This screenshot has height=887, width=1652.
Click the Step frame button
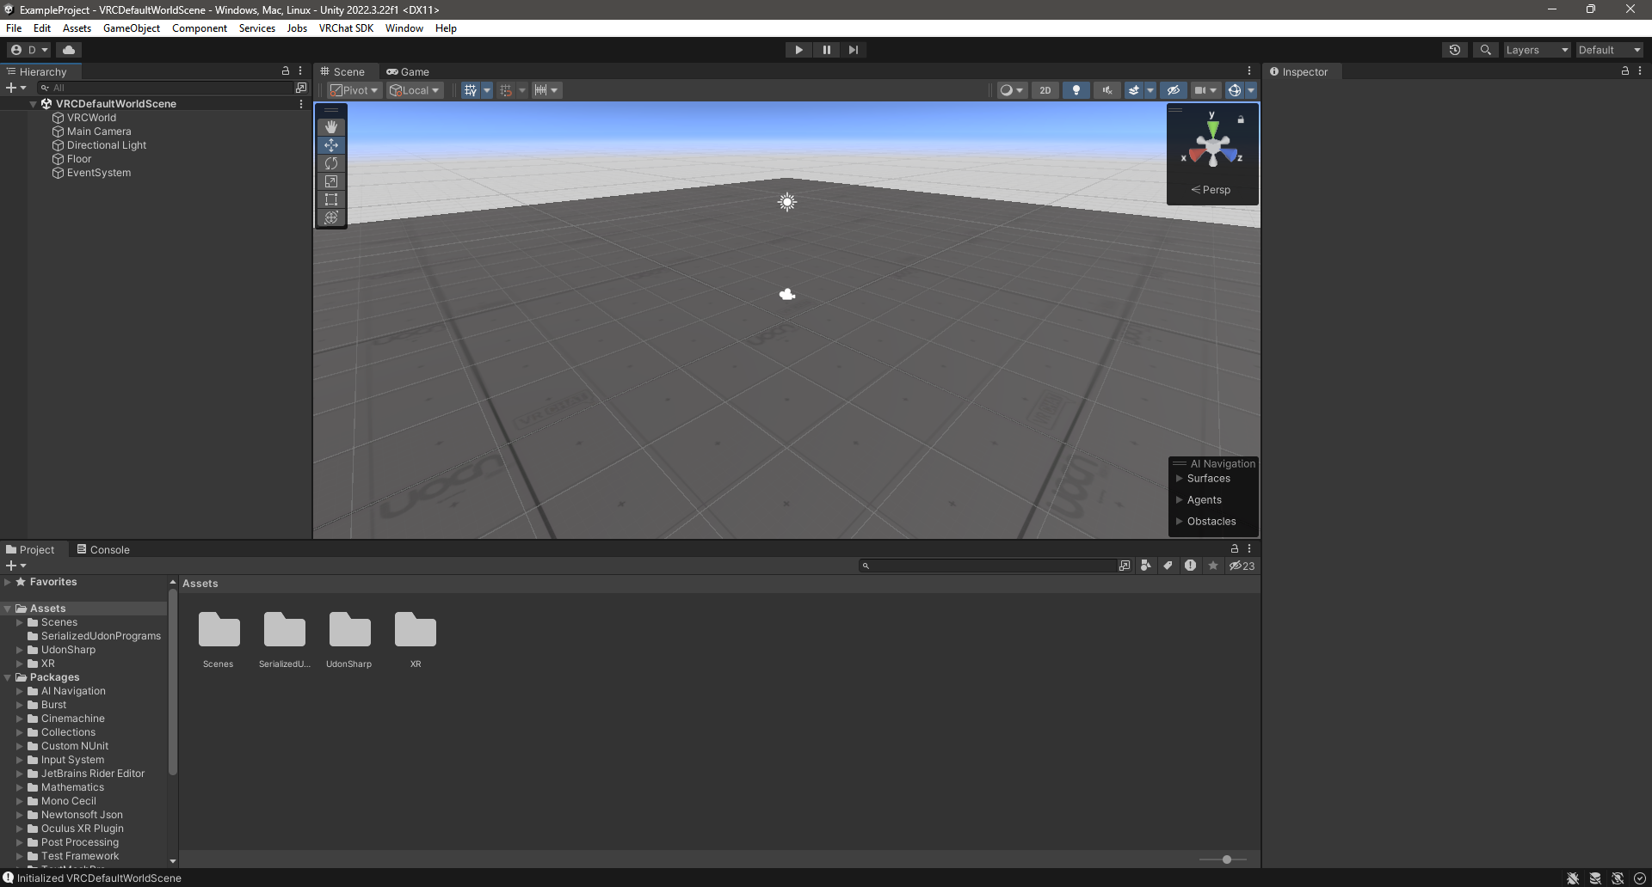click(x=853, y=50)
